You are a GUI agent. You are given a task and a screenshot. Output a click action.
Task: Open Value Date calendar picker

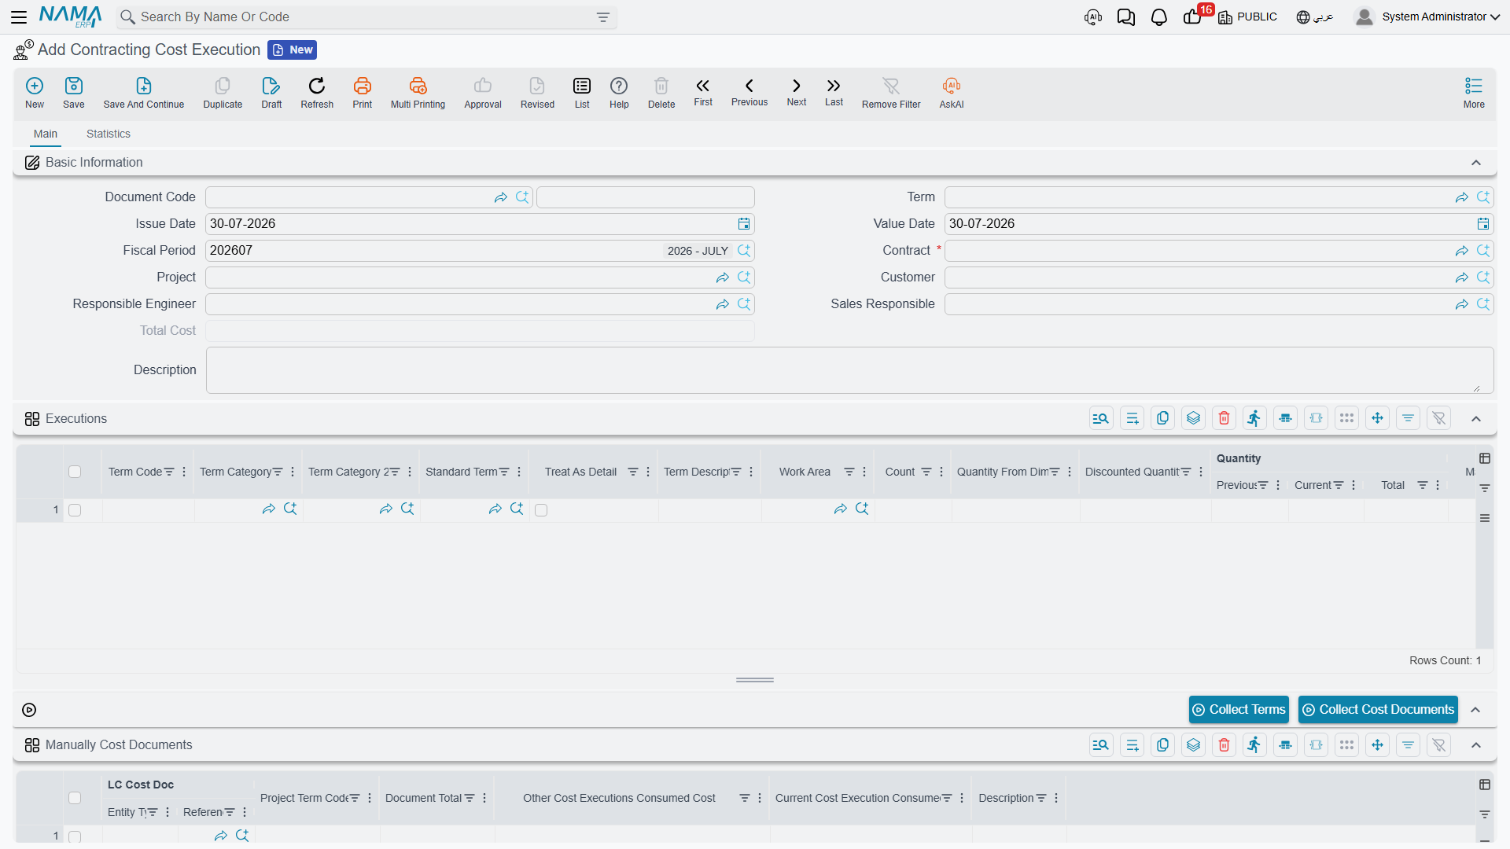[x=1483, y=224]
